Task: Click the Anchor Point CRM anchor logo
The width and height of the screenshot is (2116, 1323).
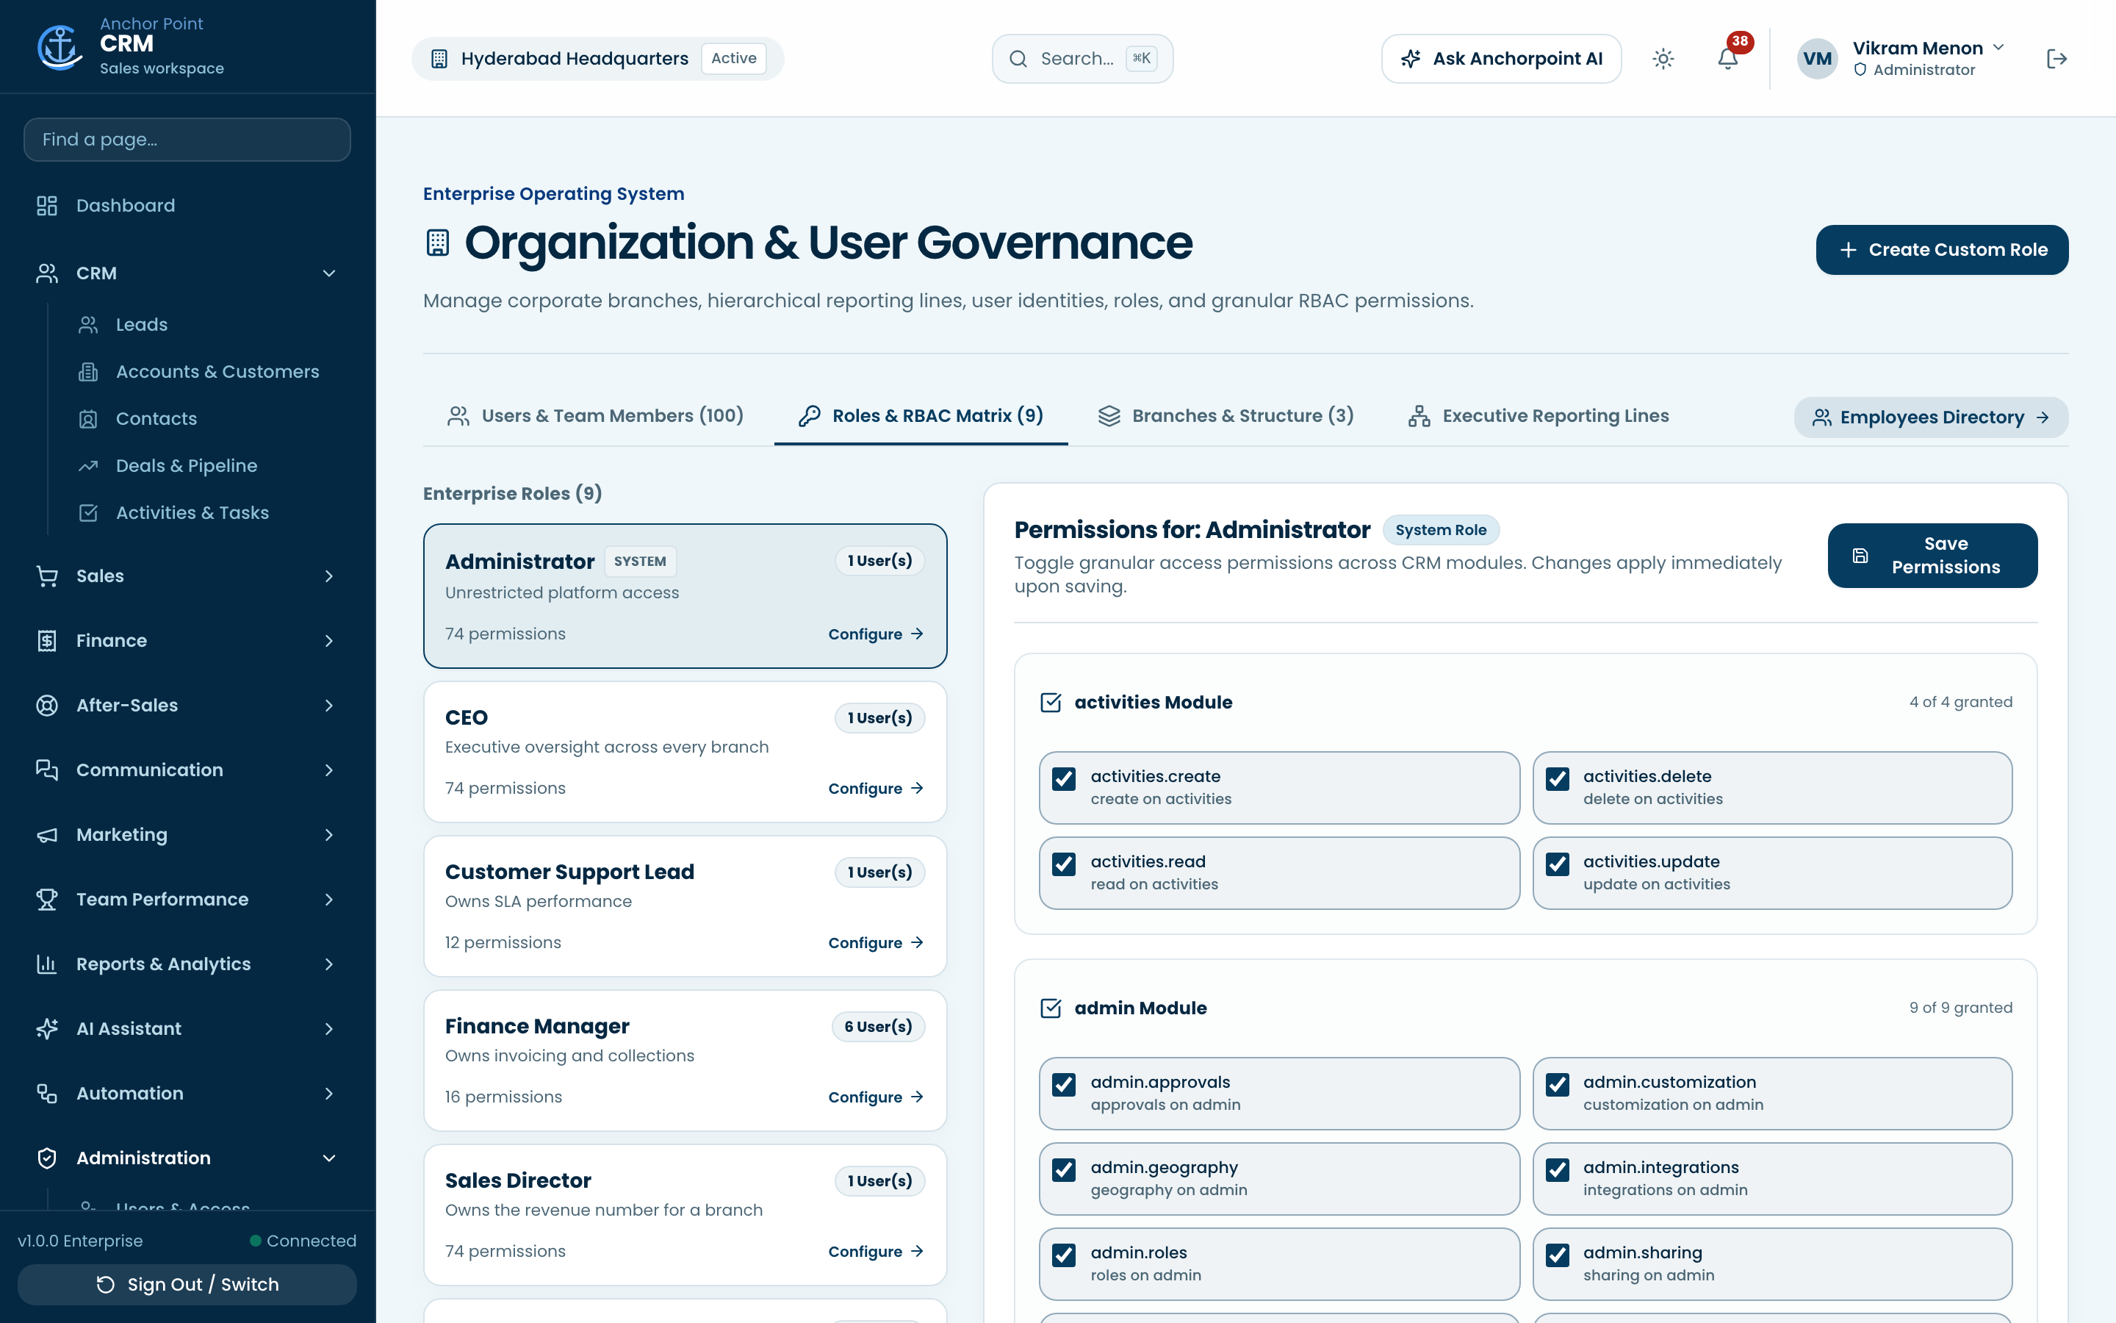Action: 60,47
